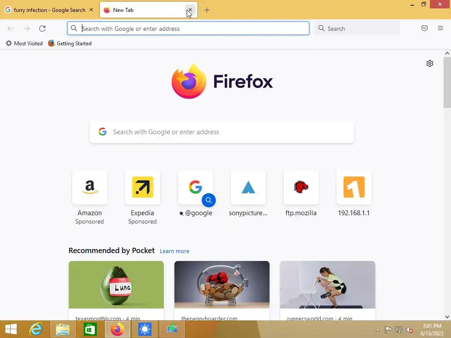Screen dimensions: 451x338
Task: Open the Save to Pocket icon
Action: [425, 28]
